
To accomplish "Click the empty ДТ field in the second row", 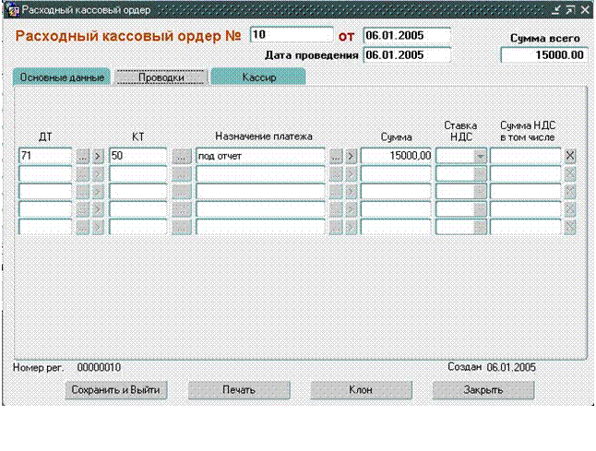I will (x=45, y=174).
